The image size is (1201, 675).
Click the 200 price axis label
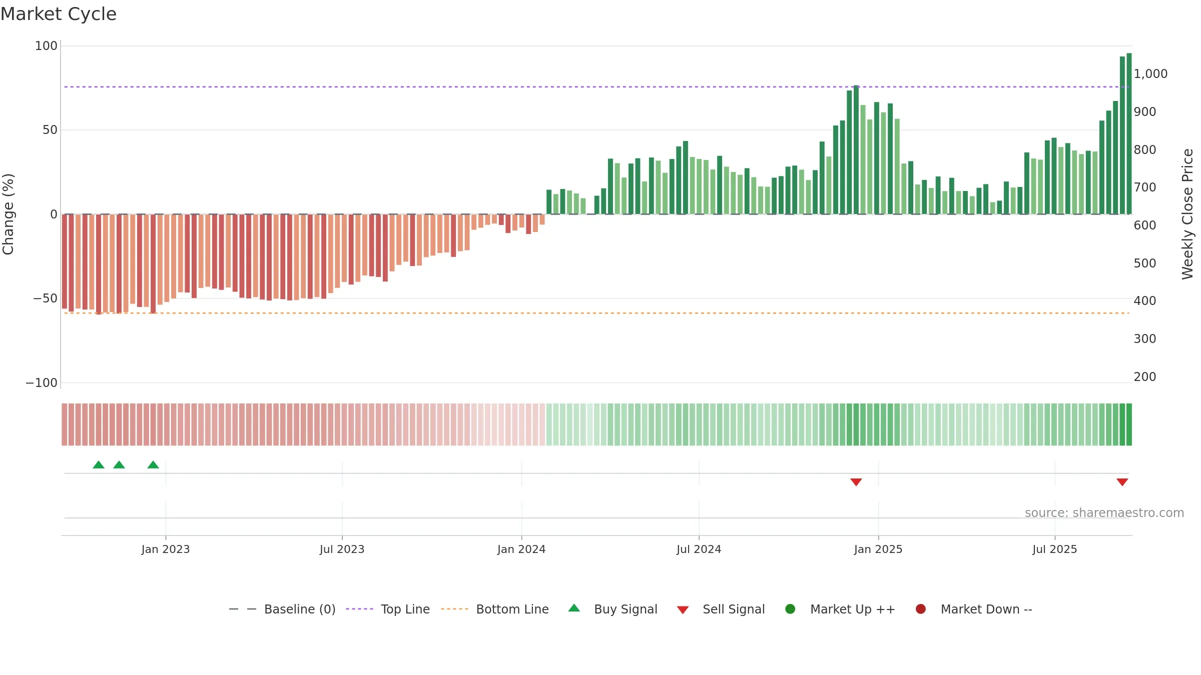click(1145, 377)
